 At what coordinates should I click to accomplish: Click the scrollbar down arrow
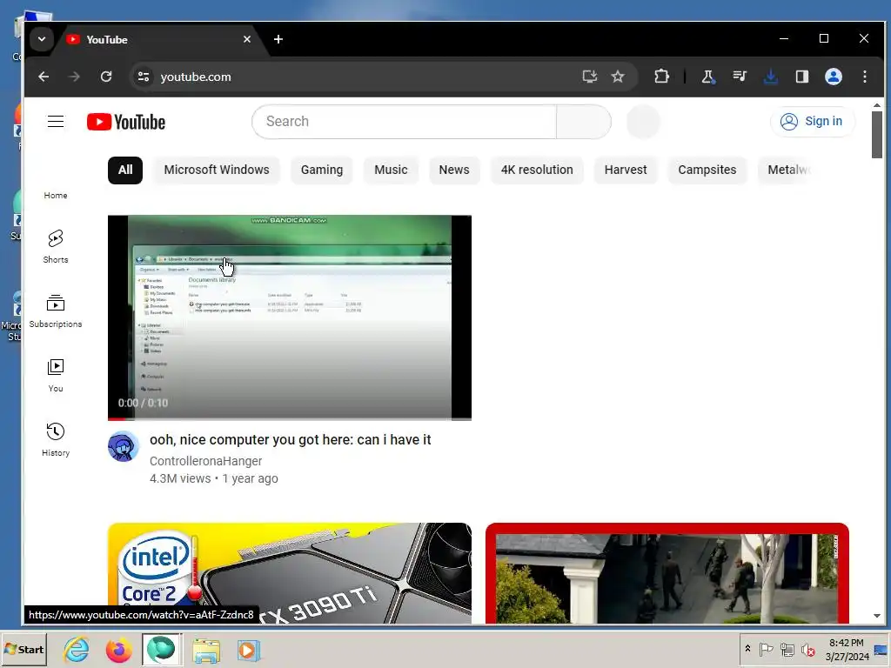[877, 616]
